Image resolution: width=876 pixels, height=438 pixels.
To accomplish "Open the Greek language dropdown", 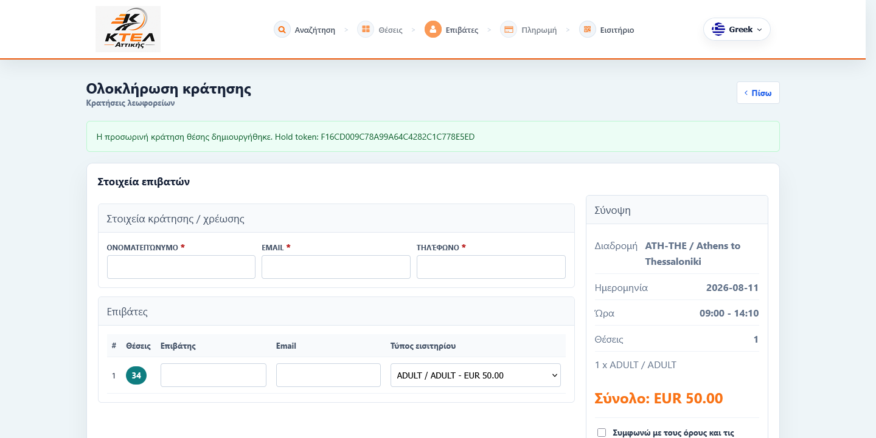I will (737, 29).
